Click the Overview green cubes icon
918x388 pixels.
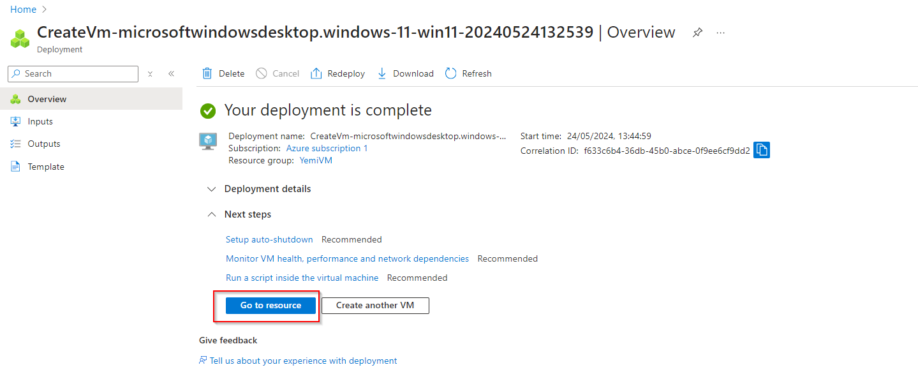[x=16, y=99]
